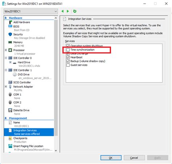Click the Win2019DC1.vhdx file entry
172x164 pixels.
29,66
